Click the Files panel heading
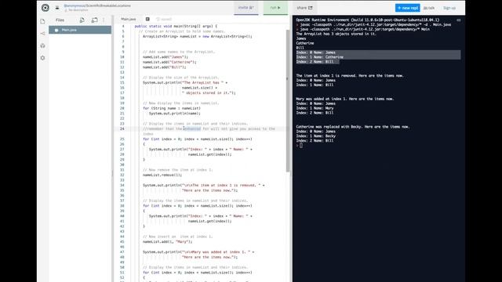502x282 pixels. (60, 20)
